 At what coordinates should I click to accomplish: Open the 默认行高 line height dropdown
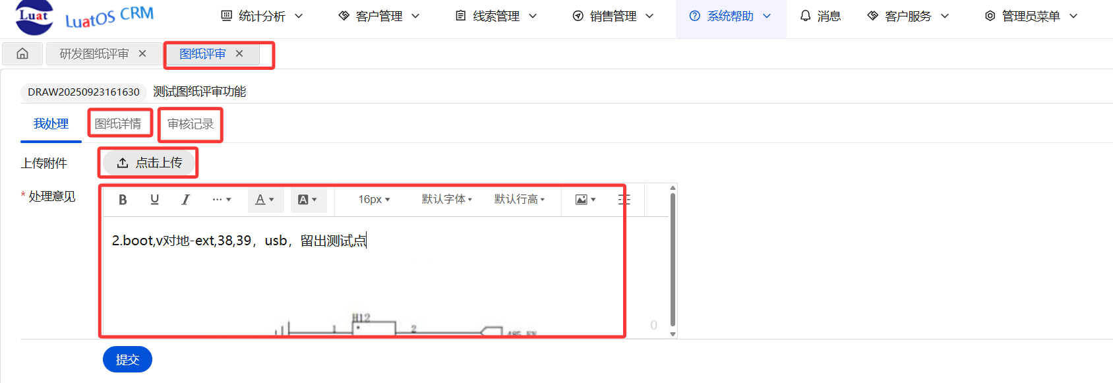(x=520, y=199)
